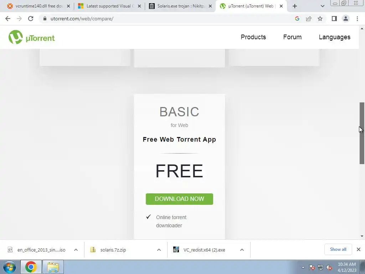This screenshot has width=365, height=274.
Task: Switch to vcruntime140.dll tab
Action: [35, 6]
